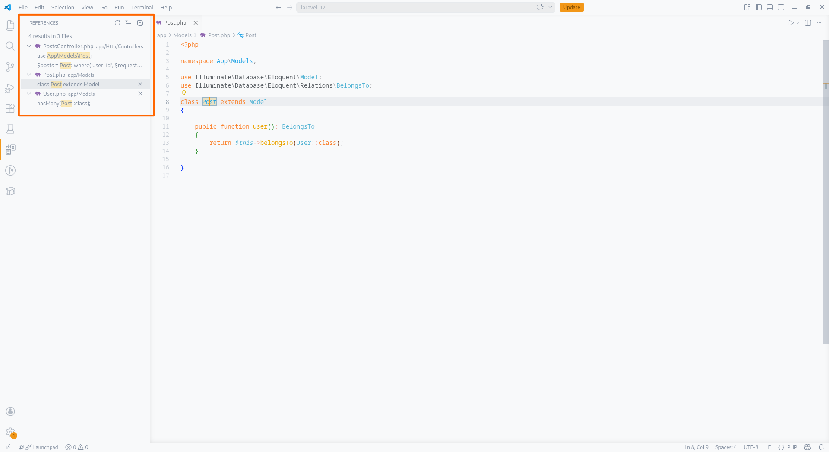The image size is (829, 452).
Task: Collapse the PostsController.php reference group
Action: pos(29,46)
